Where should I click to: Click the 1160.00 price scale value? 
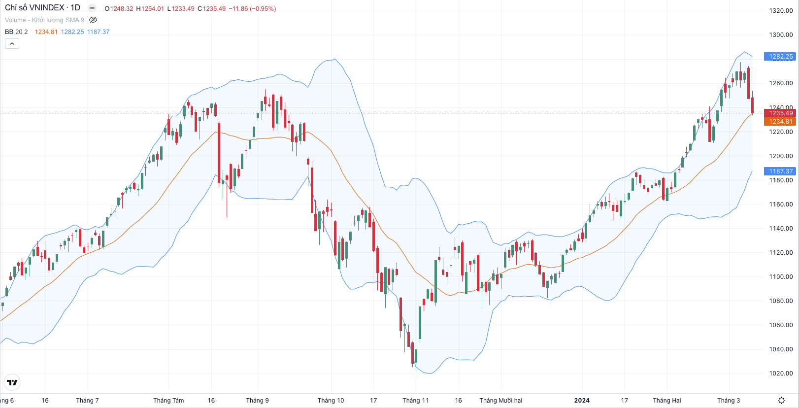[x=781, y=204]
